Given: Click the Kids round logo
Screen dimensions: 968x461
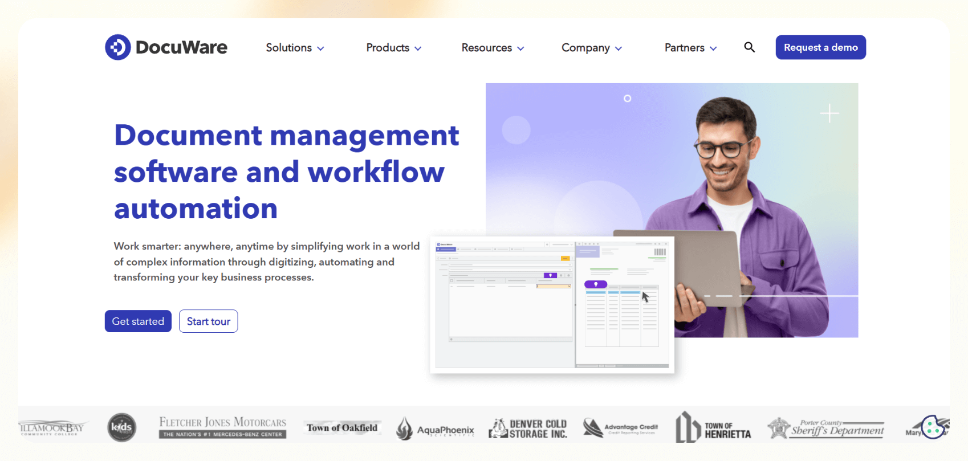Looking at the screenshot, I should [x=122, y=427].
